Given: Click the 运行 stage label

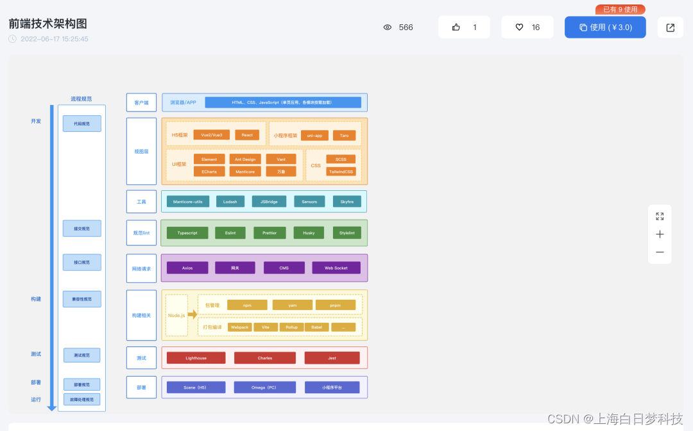Looking at the screenshot, I should 36,399.
